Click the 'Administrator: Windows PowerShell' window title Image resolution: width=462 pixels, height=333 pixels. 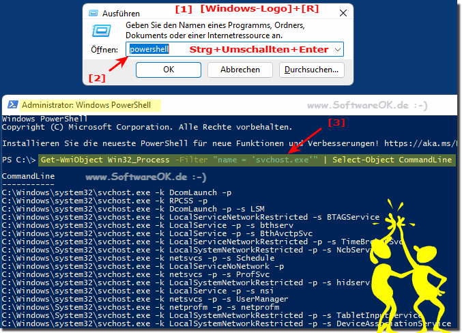[x=87, y=105]
